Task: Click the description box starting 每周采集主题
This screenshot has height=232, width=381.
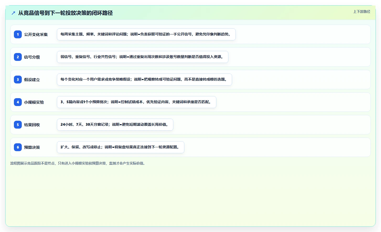Action: coord(146,34)
